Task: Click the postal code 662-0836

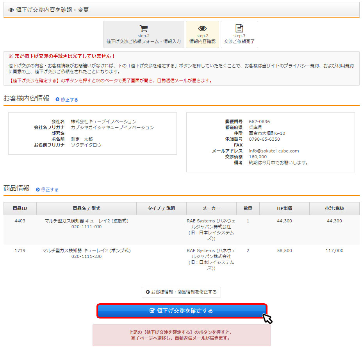Action: [x=259, y=122]
